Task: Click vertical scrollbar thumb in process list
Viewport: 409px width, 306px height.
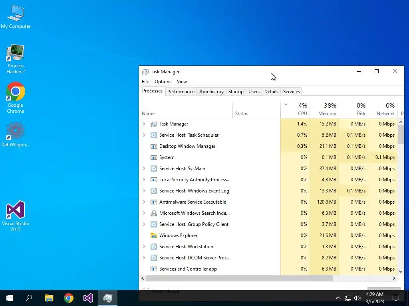Action: point(401,135)
